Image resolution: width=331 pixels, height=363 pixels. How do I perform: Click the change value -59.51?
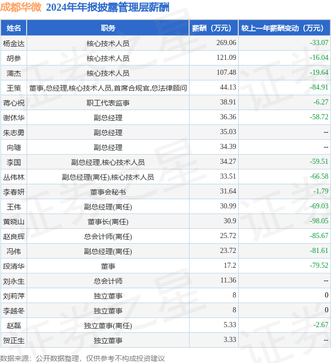tap(319, 161)
